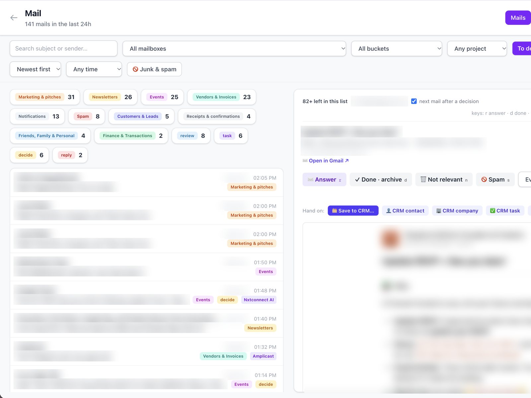Change the Newest first sort order
531x398 pixels.
tap(36, 69)
